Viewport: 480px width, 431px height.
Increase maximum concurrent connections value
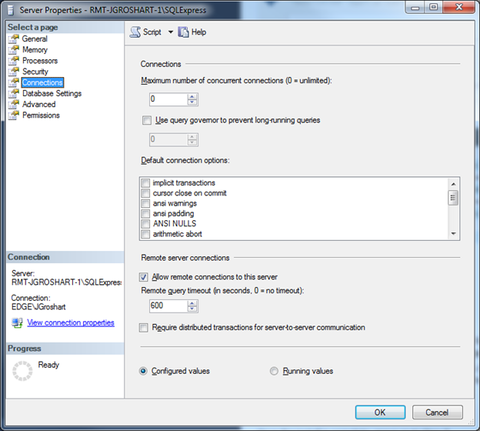click(192, 97)
